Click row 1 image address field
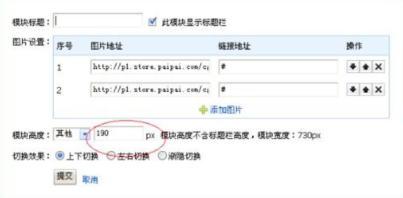Viewport: 403px width, 198px height. 150,67
